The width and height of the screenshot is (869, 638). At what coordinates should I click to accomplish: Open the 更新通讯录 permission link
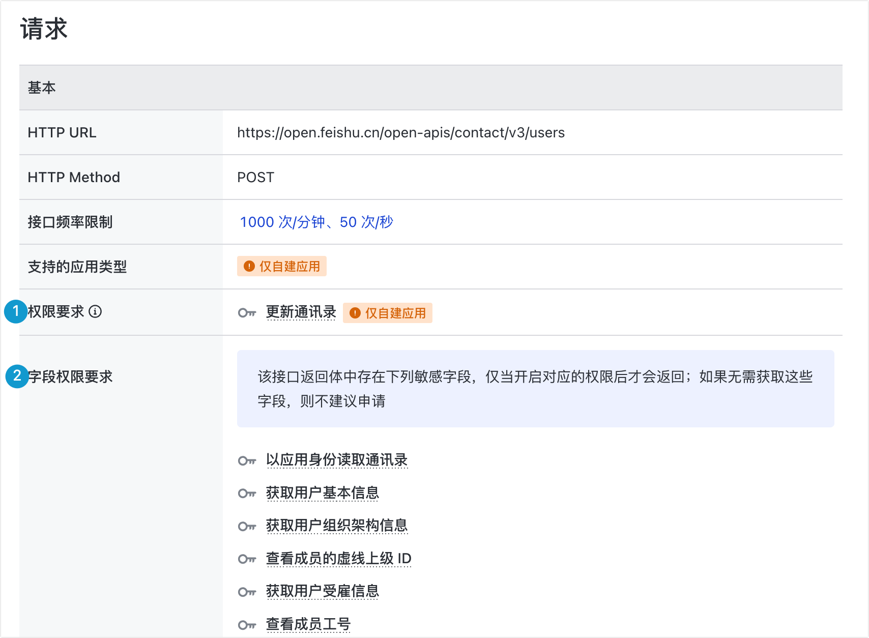pyautogui.click(x=301, y=312)
